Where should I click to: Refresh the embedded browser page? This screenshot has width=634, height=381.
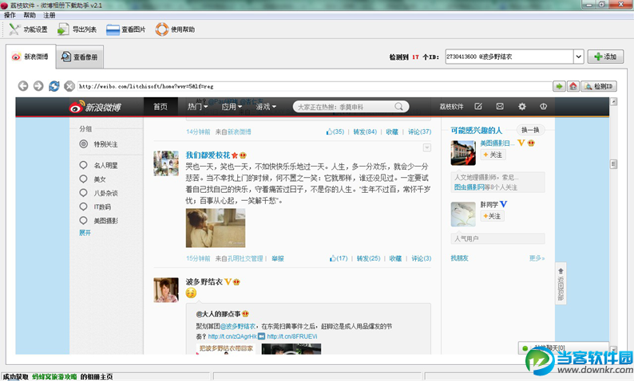[x=53, y=86]
